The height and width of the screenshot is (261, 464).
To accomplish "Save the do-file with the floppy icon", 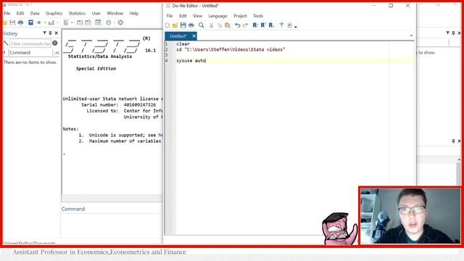I will point(183,25).
